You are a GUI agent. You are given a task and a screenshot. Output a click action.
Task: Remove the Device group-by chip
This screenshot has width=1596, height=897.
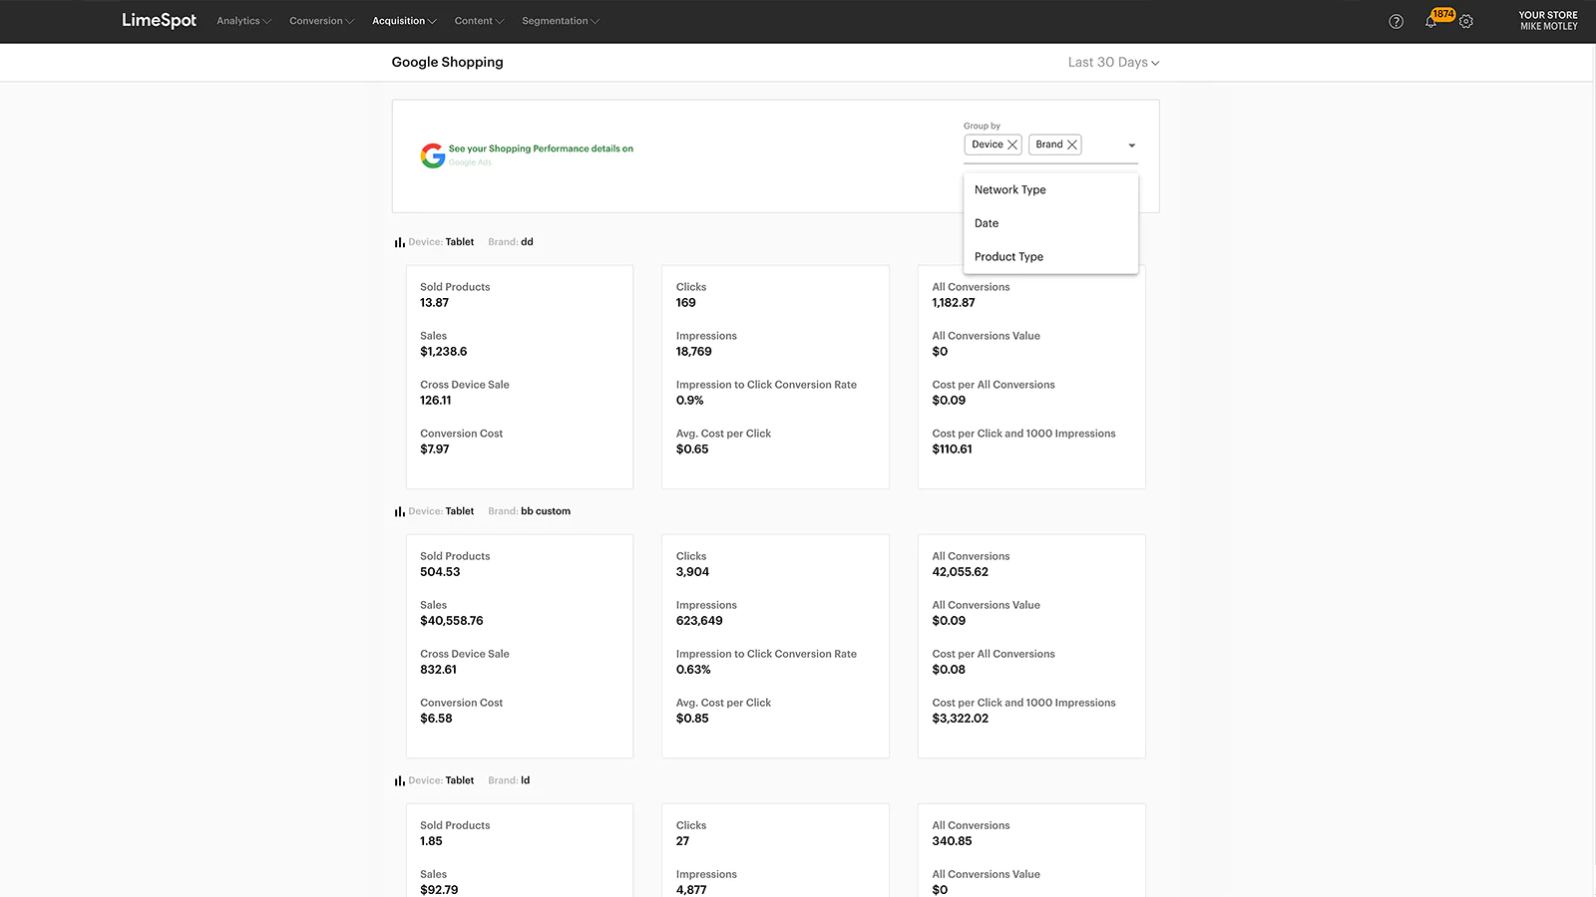(1012, 145)
